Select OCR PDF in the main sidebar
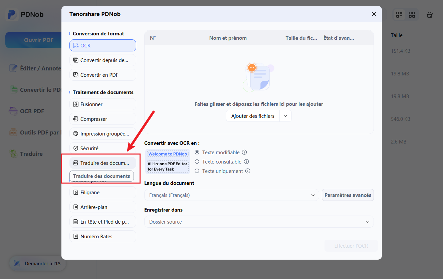The width and height of the screenshot is (443, 279). tap(27, 111)
